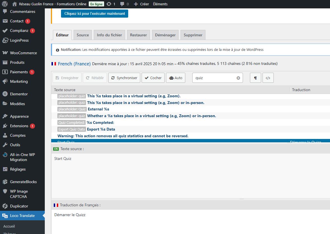Toggle code view button
330x234 pixels.
point(268,78)
